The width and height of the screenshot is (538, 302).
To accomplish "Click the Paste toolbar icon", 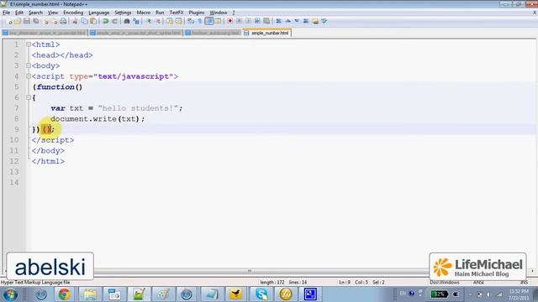I will point(93,21).
